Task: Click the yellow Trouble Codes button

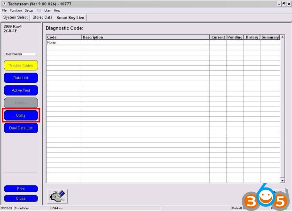Action: point(21,65)
